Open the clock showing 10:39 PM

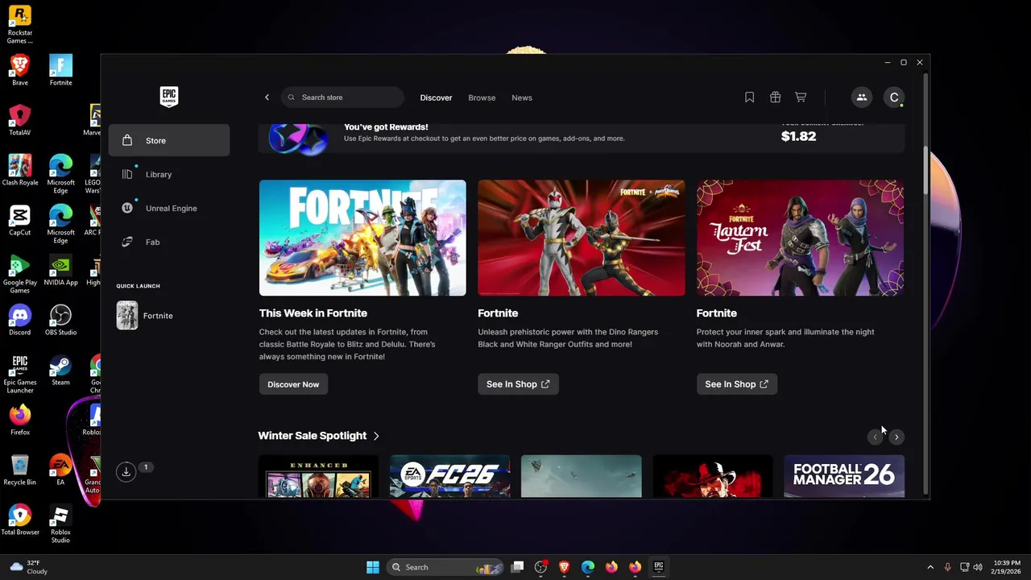coord(1007,567)
